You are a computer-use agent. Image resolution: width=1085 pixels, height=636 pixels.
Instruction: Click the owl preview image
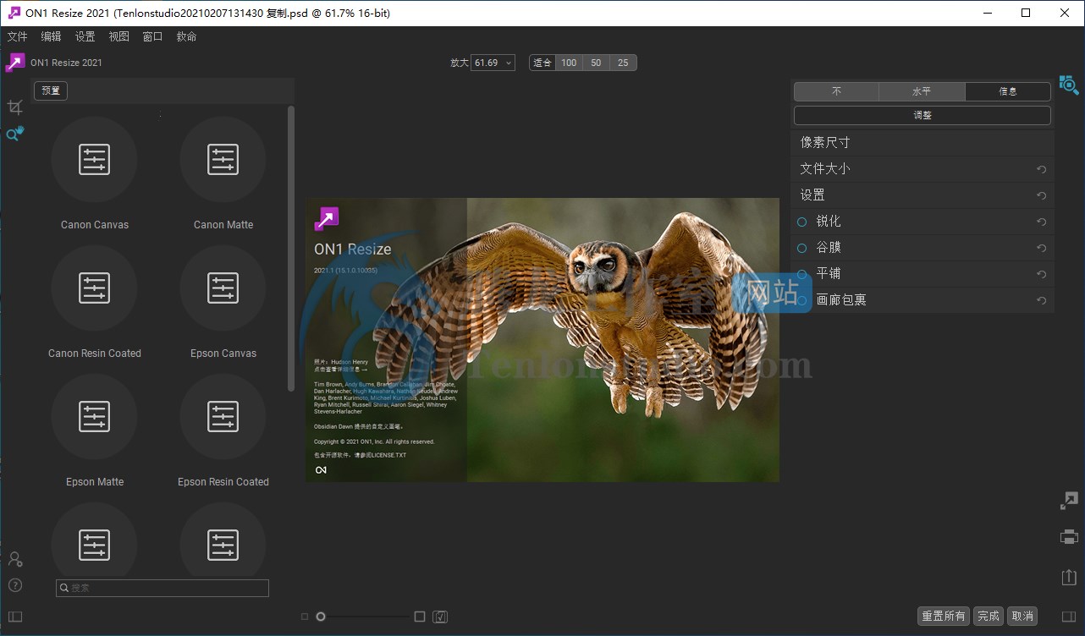542,340
